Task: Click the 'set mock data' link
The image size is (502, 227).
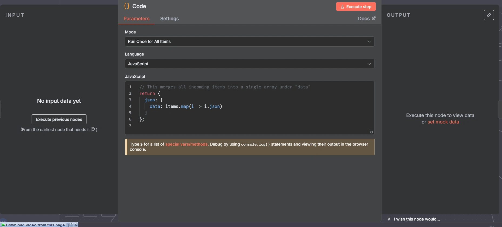Action: (443, 122)
